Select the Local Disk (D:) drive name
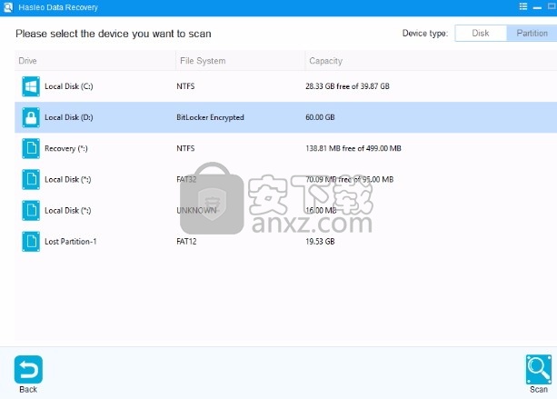 point(69,117)
